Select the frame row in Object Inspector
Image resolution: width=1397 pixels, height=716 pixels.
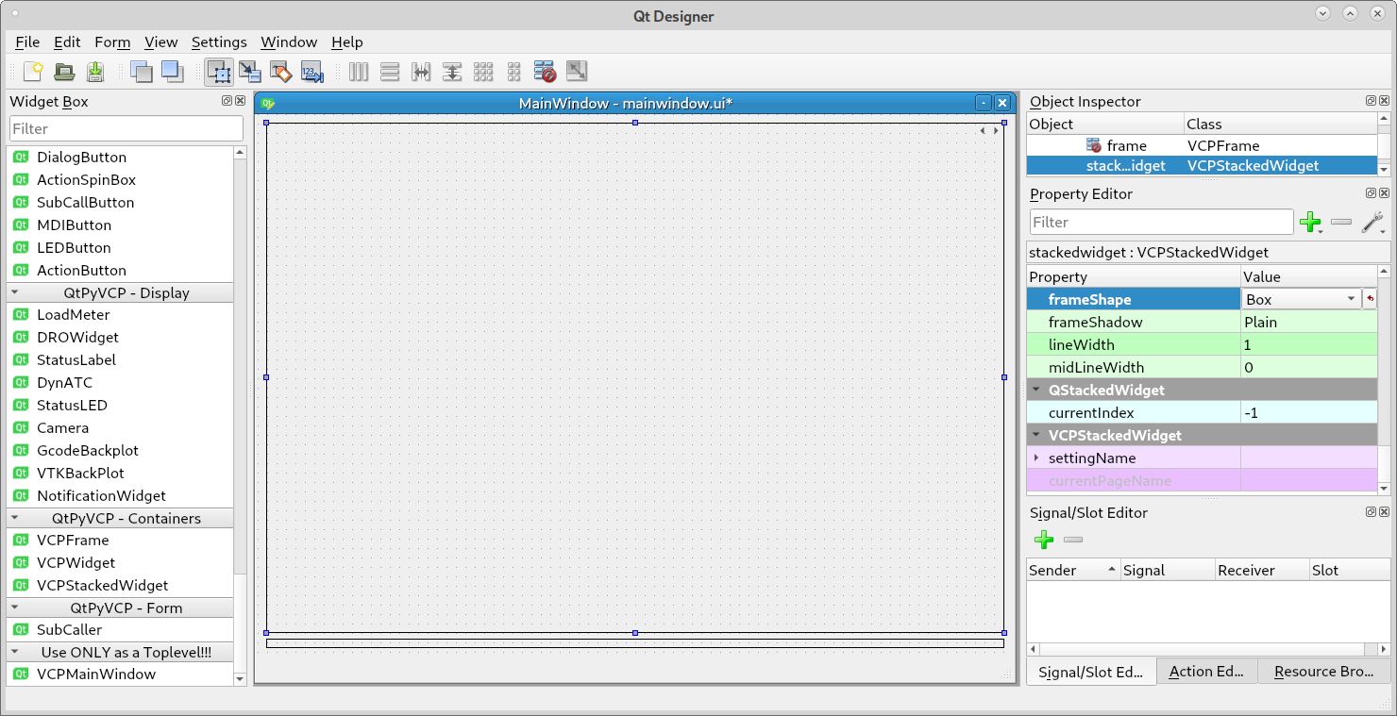point(1202,145)
